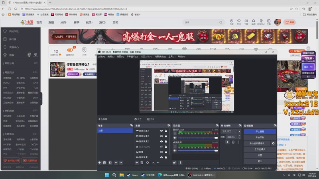The width and height of the screenshot is (319, 179).
Task: Open advanced audio properties in Audio Mixer
Action: tap(174, 163)
